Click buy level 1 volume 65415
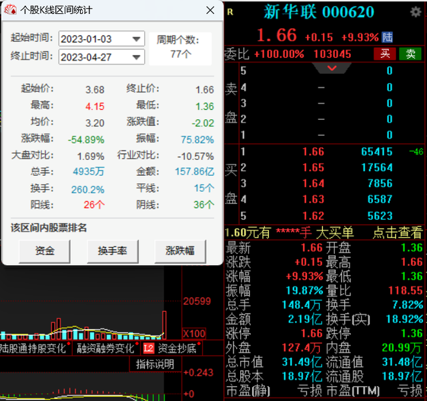427x401 pixels. 376,152
